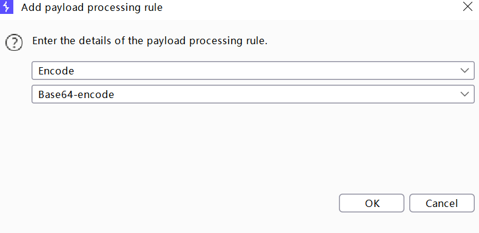Click the blank title bar area near the close button
The height and width of the screenshot is (233, 479).
pyautogui.click(x=306, y=7)
